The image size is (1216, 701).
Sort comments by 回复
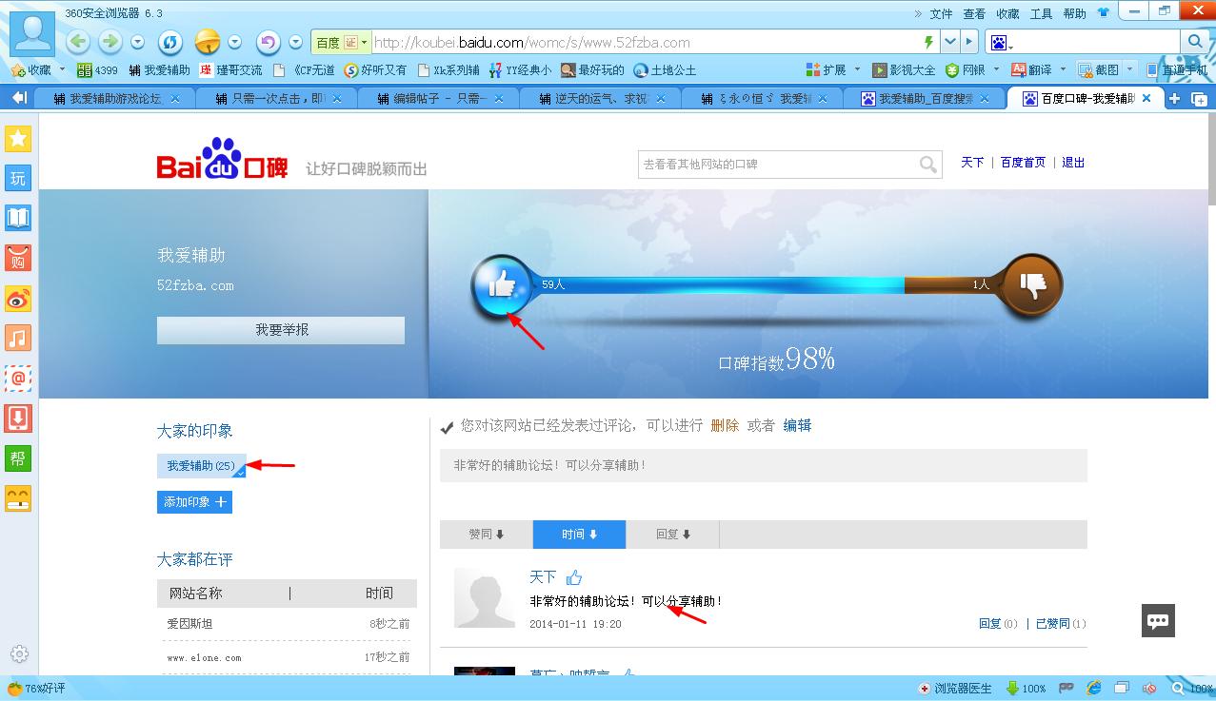[672, 535]
